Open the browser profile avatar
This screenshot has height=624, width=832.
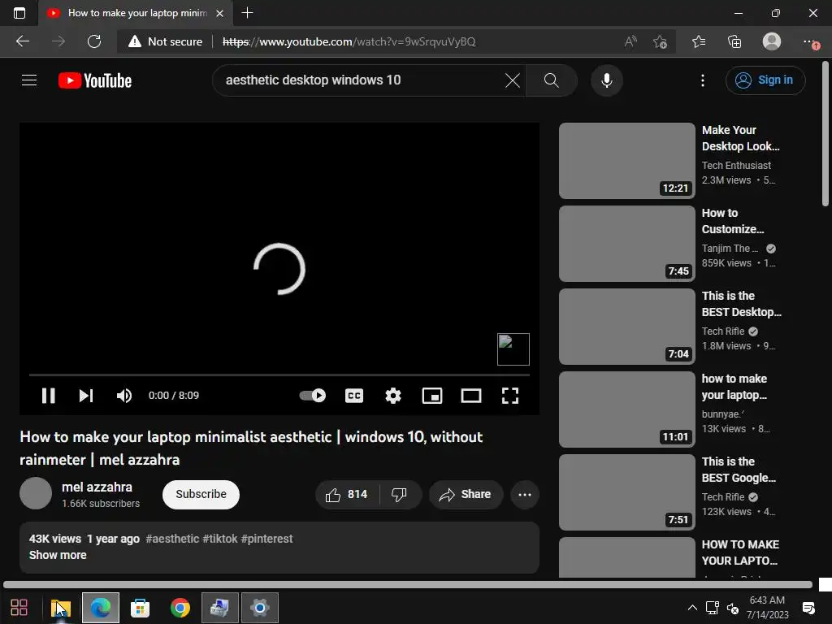[x=772, y=41]
